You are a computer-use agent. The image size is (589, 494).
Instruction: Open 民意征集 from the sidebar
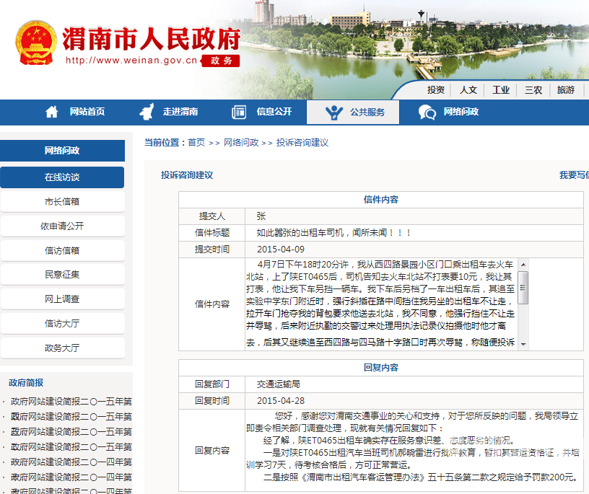coord(62,275)
